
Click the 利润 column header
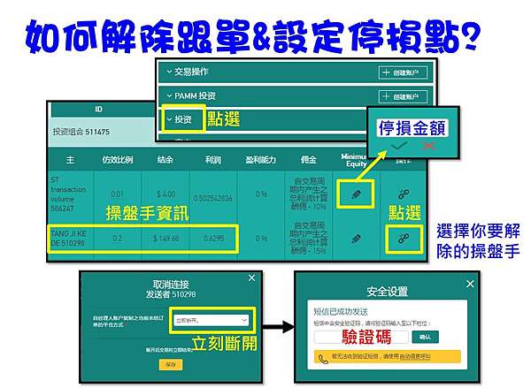tap(212, 160)
